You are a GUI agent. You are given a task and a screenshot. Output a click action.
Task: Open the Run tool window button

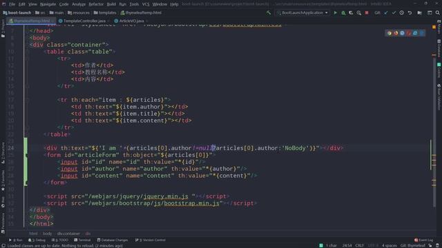(x=16, y=240)
